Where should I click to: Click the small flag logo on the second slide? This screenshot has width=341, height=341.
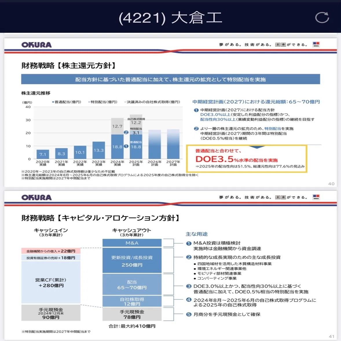coord(316,197)
